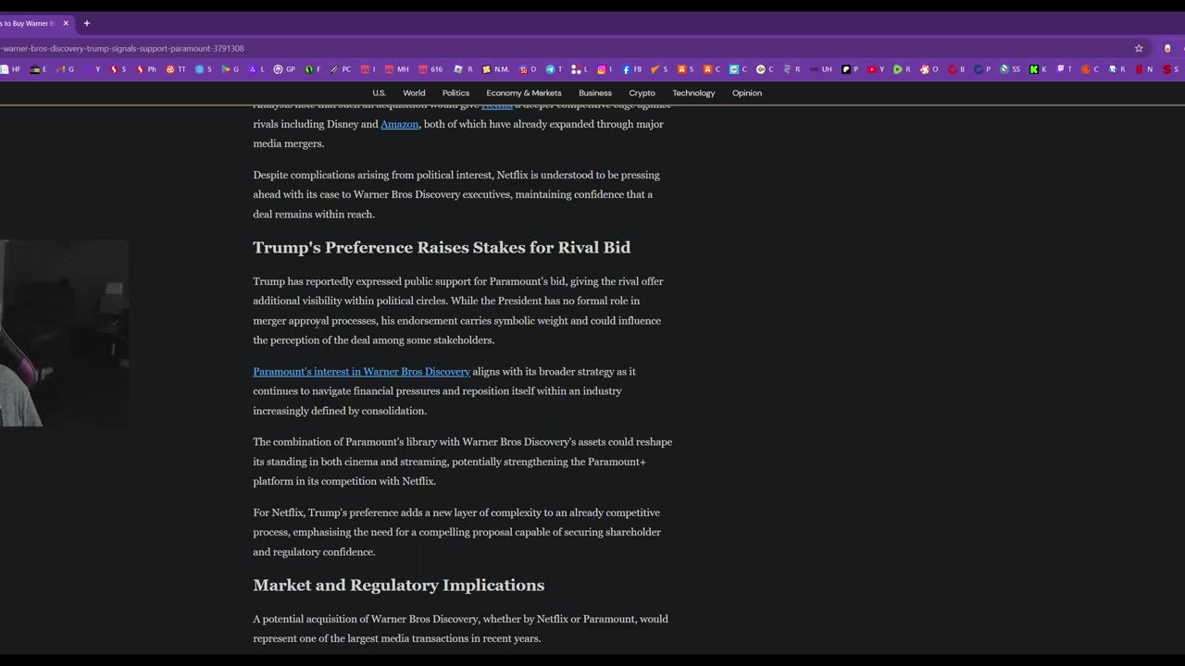
Task: Open the U.S. news section
Action: coord(379,92)
